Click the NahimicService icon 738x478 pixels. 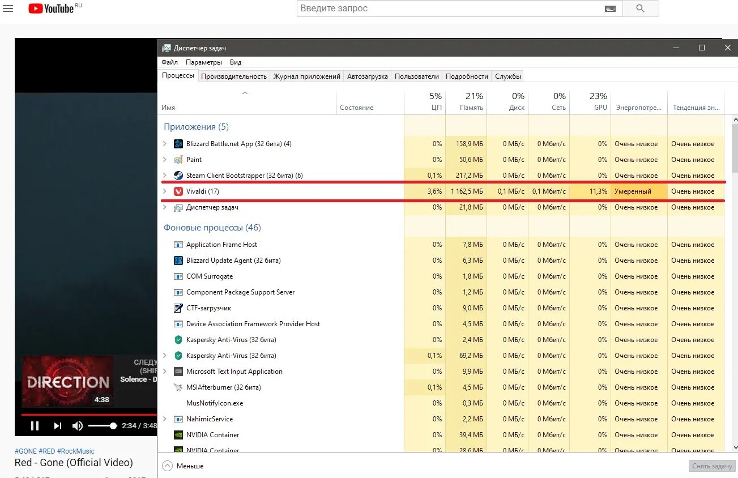coord(178,419)
